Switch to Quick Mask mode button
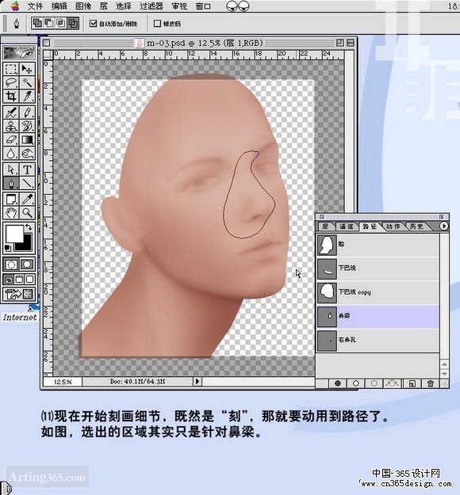 point(27,265)
